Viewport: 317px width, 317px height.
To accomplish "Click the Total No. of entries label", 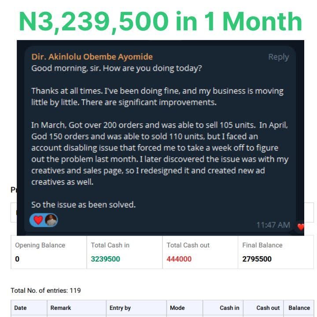I will [45, 291].
